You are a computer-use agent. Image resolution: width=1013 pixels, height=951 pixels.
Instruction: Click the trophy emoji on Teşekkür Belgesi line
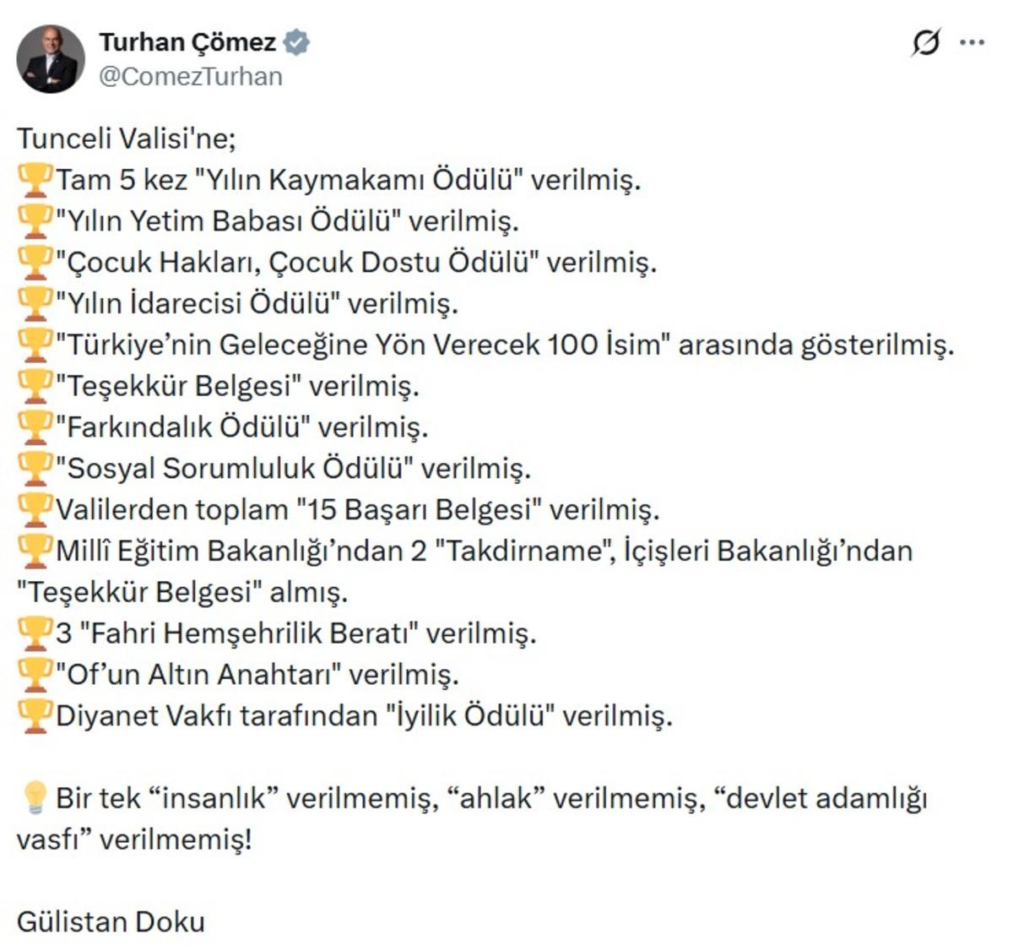35,384
